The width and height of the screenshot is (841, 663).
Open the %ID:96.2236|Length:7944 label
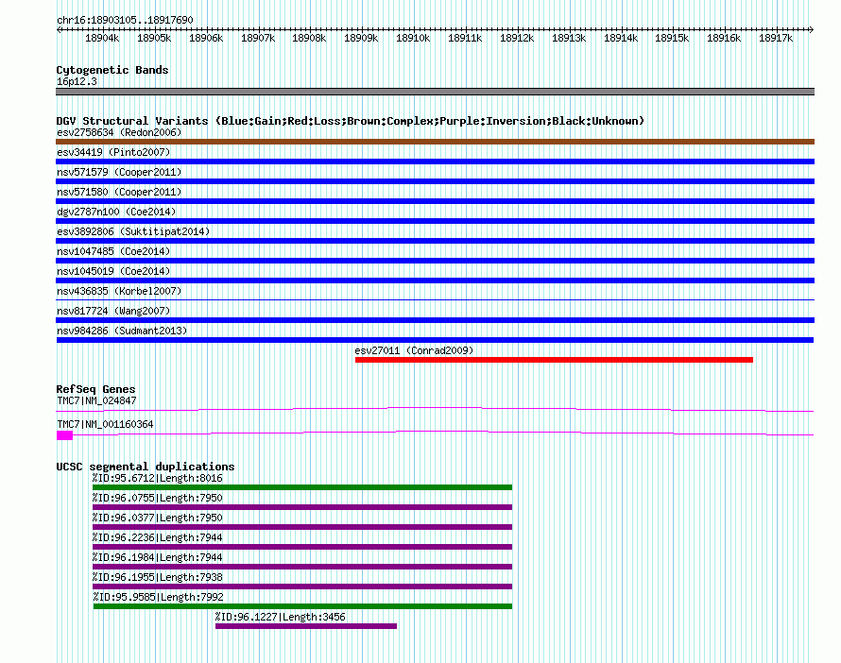click(x=157, y=537)
